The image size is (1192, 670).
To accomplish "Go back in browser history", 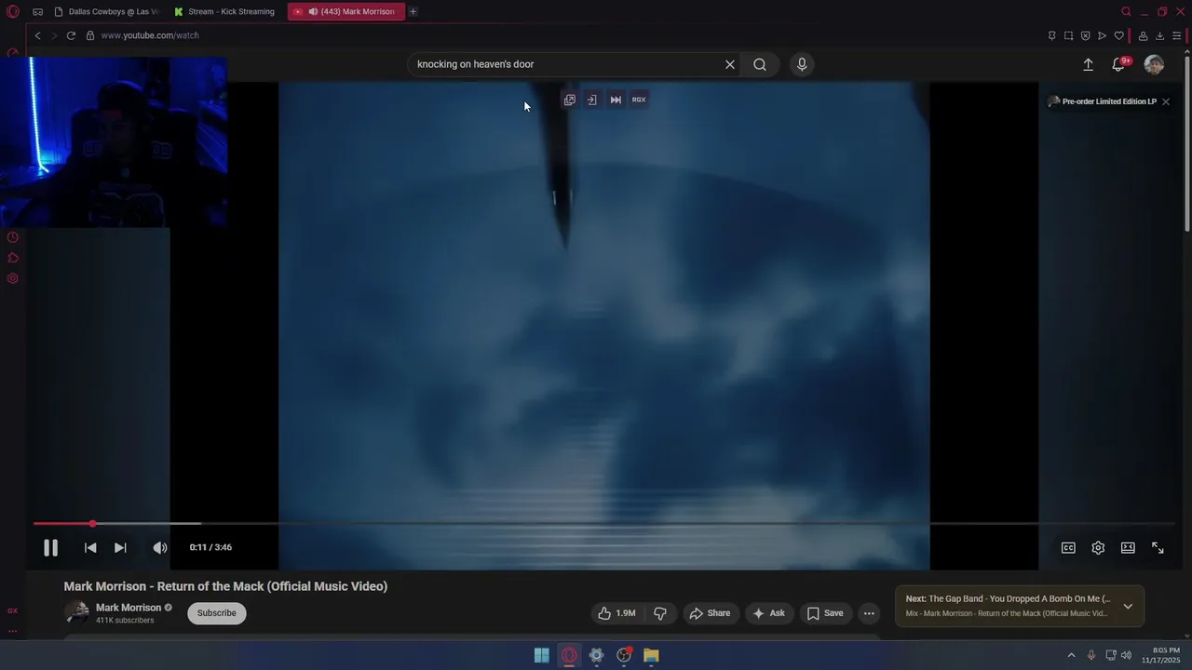I will click(37, 35).
